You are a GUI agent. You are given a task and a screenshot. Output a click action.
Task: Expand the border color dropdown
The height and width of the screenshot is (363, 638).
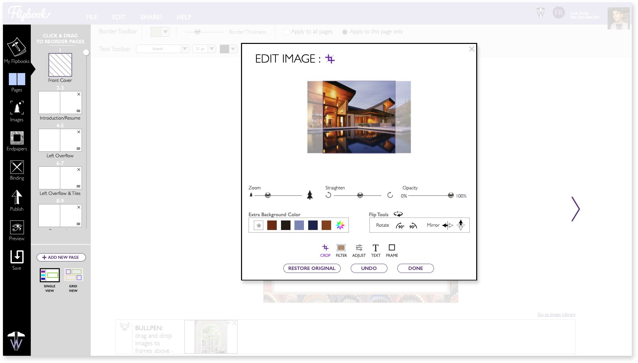coord(165,32)
